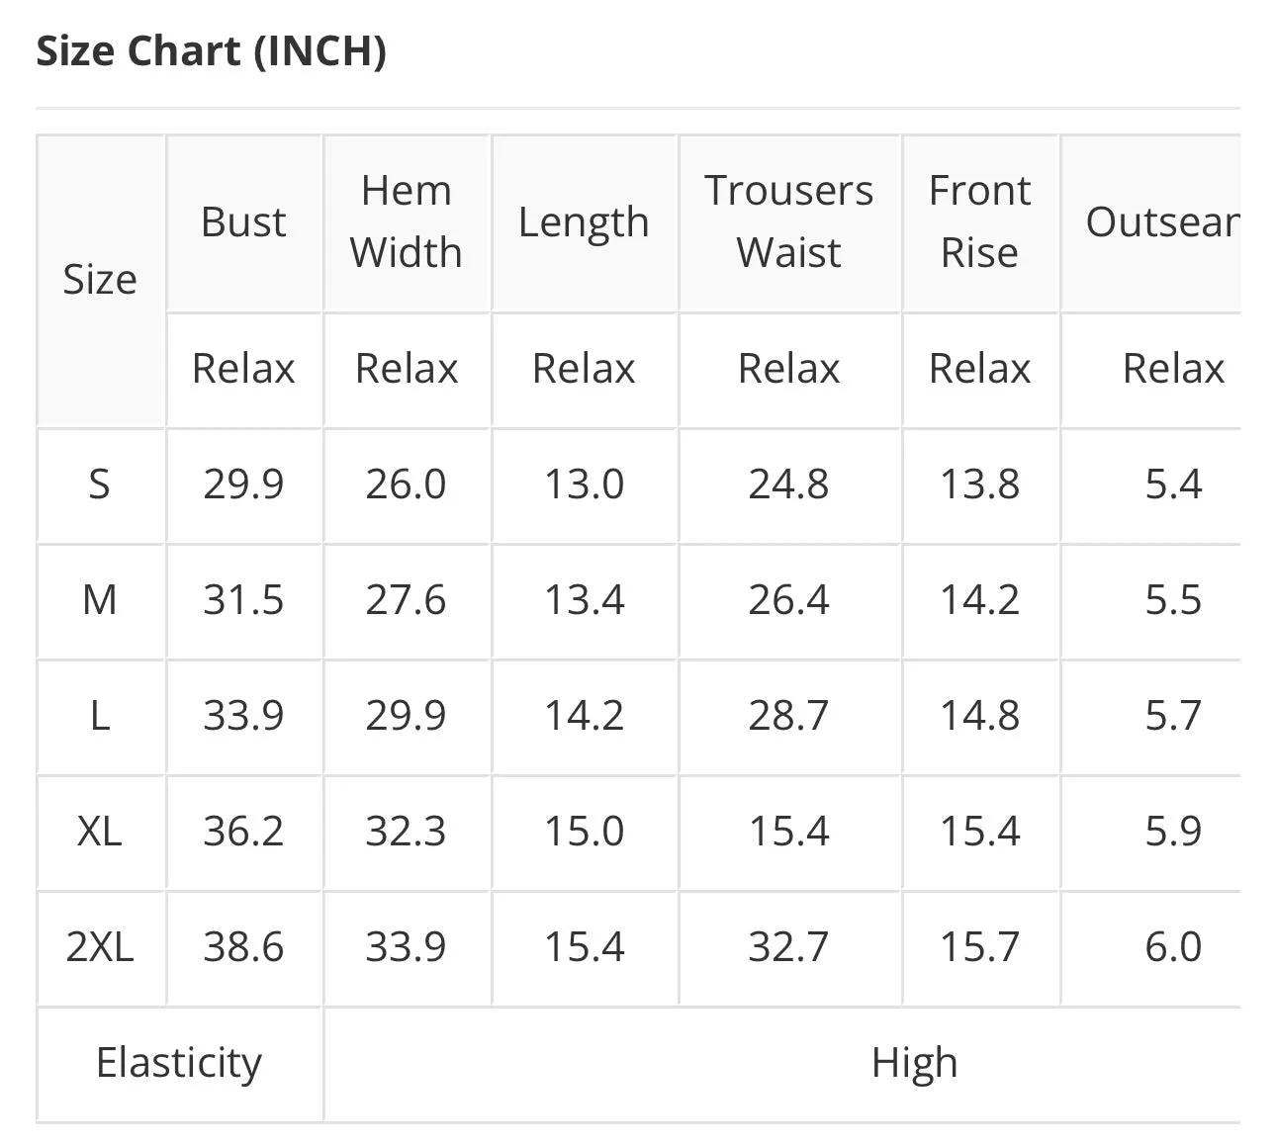1276x1145 pixels.
Task: Select the Relax subheader under Bust
Action: (x=243, y=370)
